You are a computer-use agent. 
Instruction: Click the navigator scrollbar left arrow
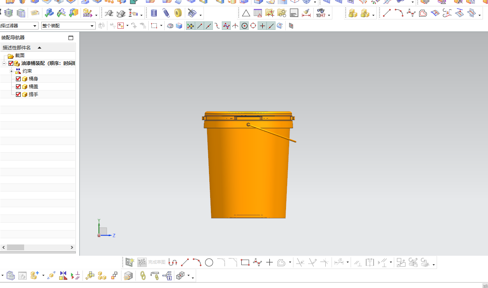[4, 247]
